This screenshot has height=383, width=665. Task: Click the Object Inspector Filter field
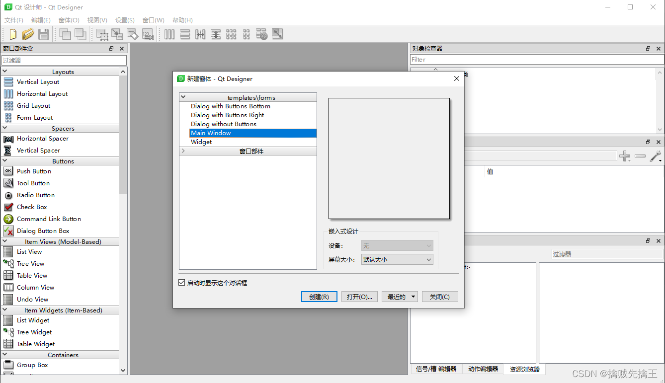click(x=537, y=60)
